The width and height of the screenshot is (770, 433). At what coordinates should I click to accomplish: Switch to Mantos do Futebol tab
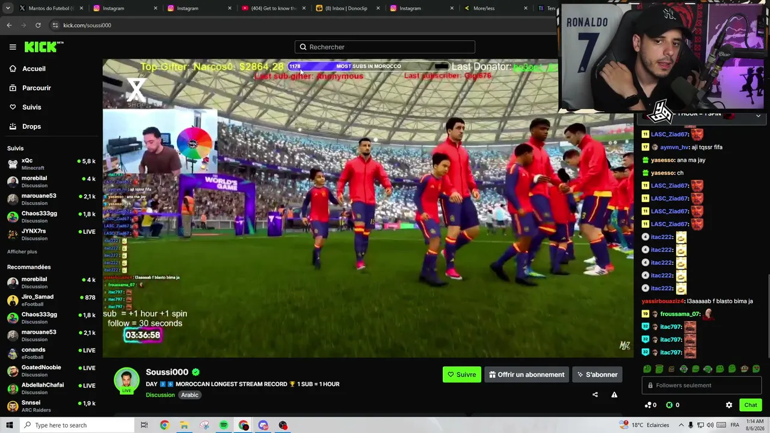[52, 8]
